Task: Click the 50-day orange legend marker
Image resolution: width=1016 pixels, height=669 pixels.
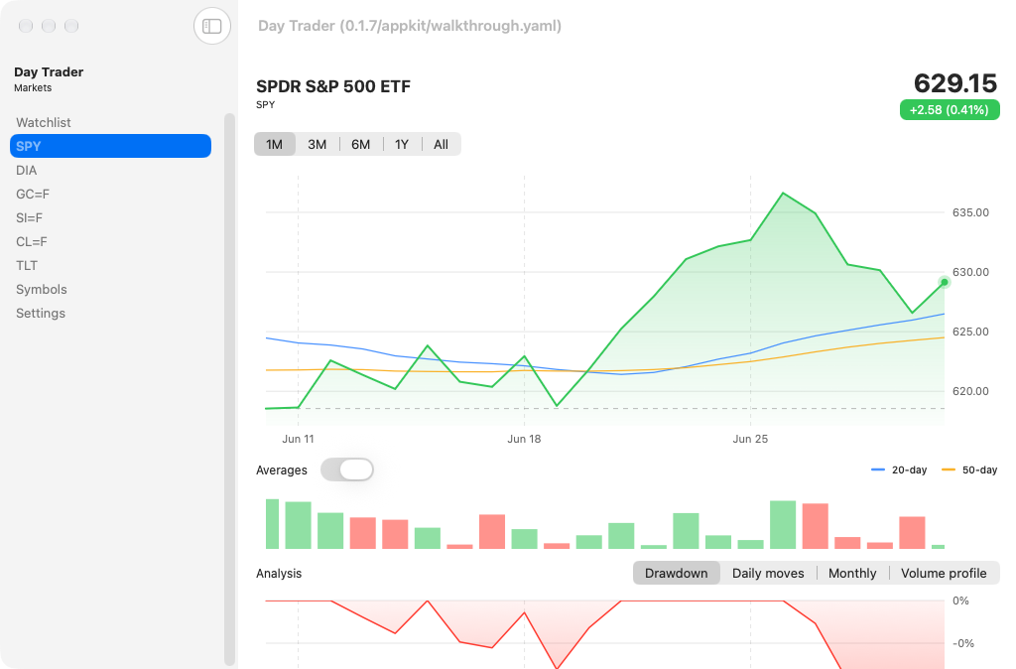Action: point(948,469)
